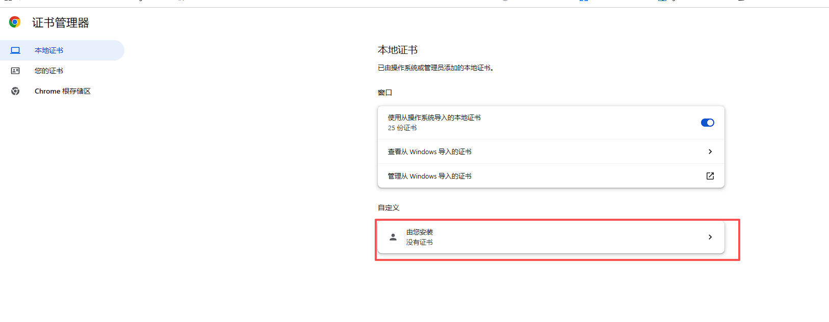Screen dimensions: 829x322
Task: Click external-link icon on 管理从 Windows 导入的证书
Action: 710,176
